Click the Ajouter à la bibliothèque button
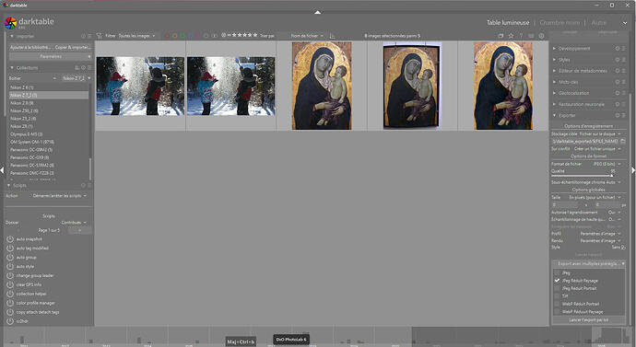Viewport: 636px width, 347px height. coord(31,47)
